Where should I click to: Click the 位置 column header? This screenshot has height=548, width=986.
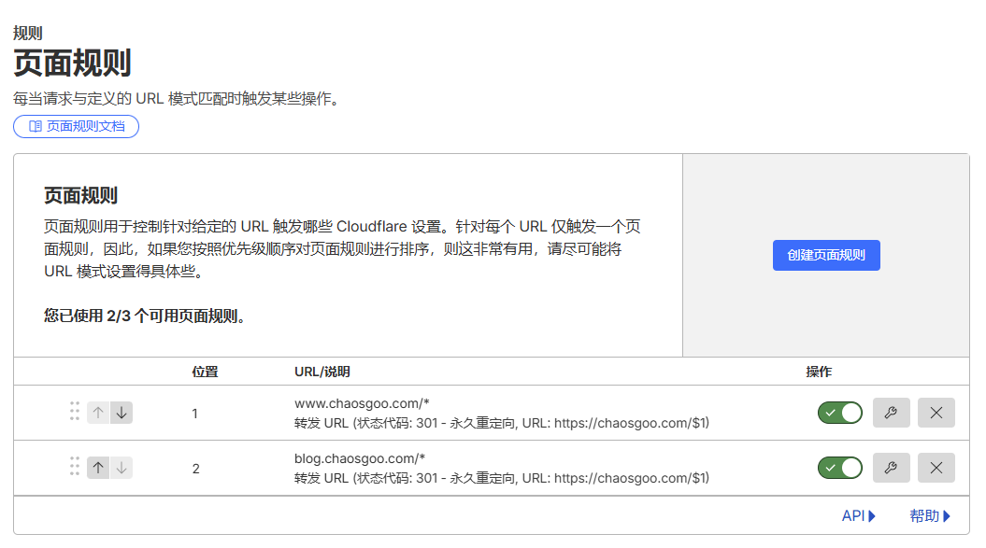[205, 372]
